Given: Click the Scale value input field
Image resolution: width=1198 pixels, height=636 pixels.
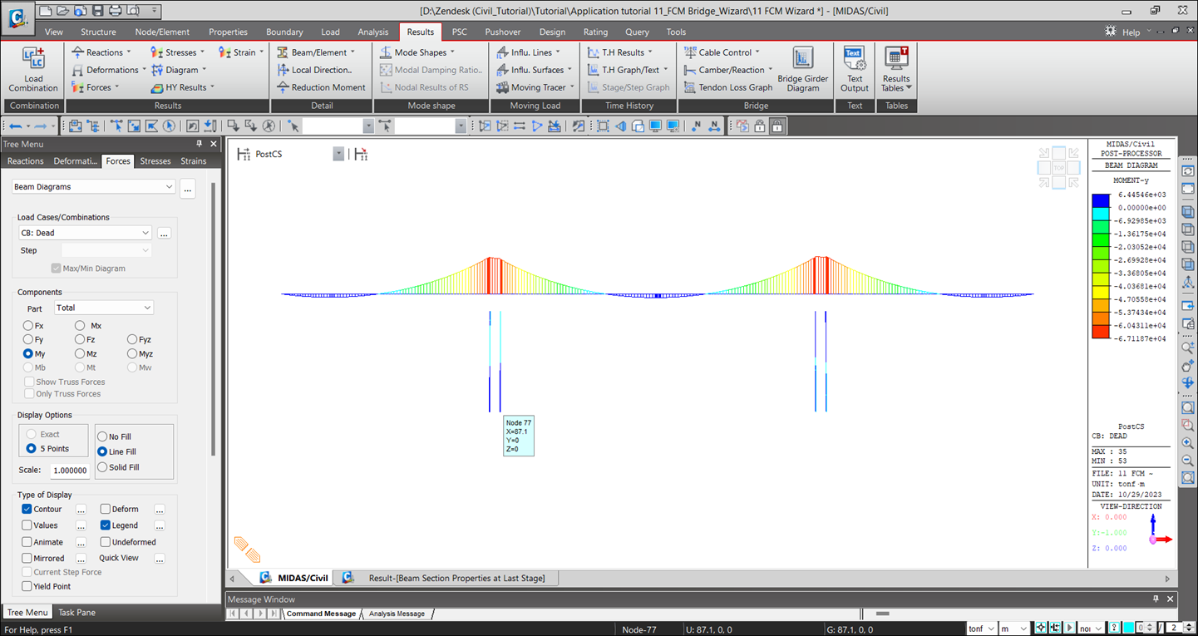Looking at the screenshot, I should tap(70, 470).
